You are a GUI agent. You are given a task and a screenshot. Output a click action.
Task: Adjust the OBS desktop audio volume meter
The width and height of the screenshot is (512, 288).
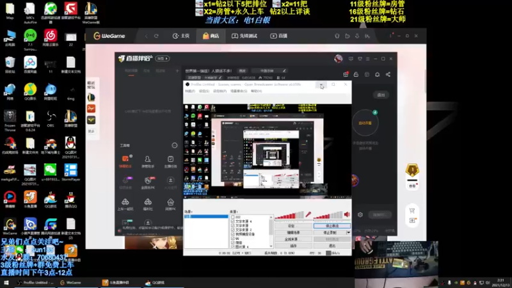point(328,215)
